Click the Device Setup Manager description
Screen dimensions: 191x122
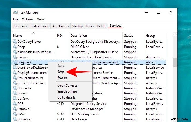[87, 109]
